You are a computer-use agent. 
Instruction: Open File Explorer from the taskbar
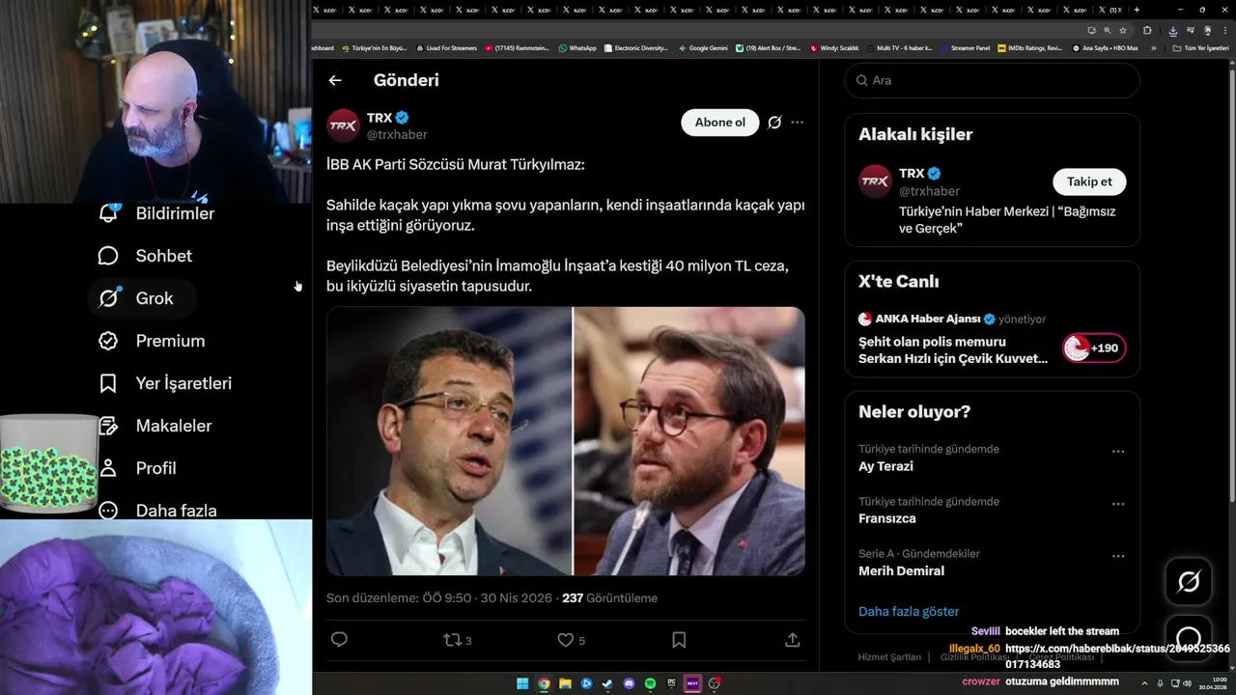point(565,683)
